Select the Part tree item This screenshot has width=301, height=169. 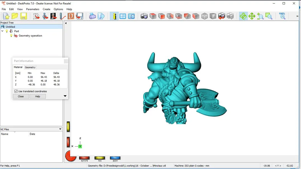(16, 31)
